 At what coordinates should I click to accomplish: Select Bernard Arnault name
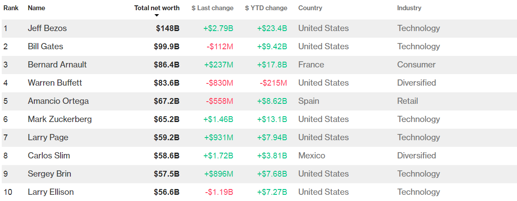tap(57, 65)
